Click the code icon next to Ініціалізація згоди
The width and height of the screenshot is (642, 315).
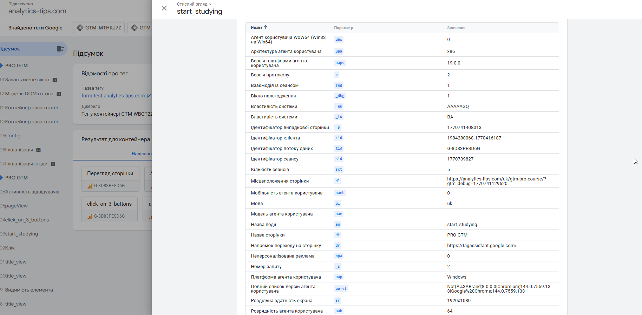53,164
